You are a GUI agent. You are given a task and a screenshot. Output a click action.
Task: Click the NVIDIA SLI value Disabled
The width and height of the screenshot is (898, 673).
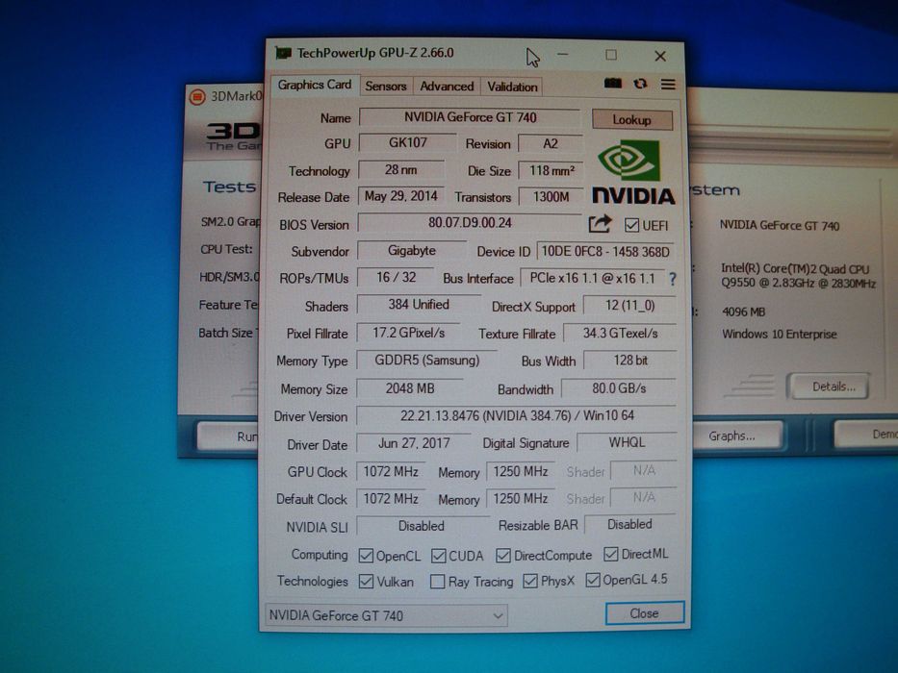(422, 526)
